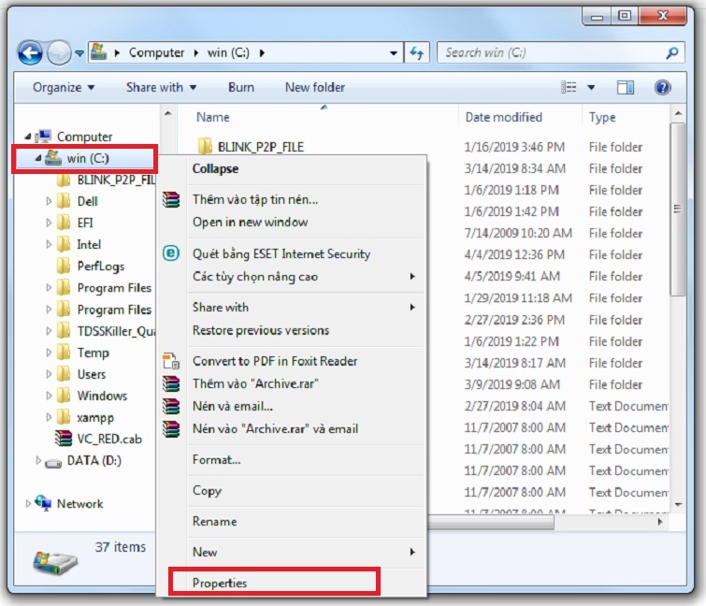The height and width of the screenshot is (606, 706).
Task: Select the xampp folder in tree
Action: [95, 417]
